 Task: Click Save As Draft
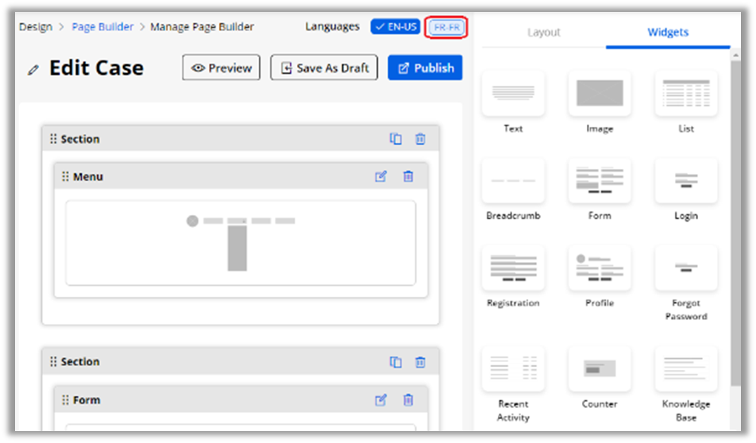tap(324, 68)
